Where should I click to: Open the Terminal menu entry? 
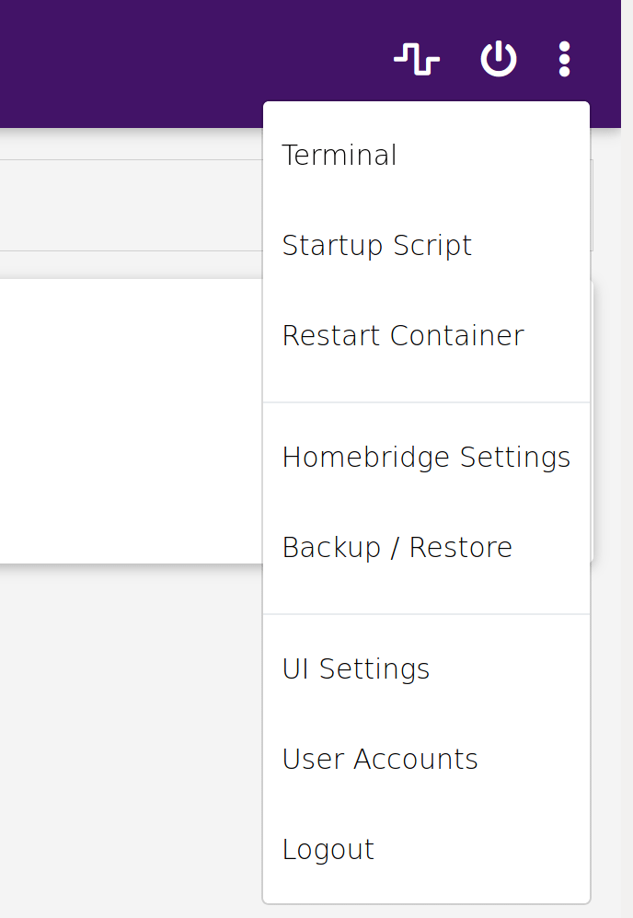340,155
